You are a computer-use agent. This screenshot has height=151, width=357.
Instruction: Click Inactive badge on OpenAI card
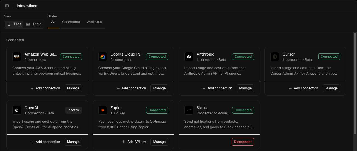[74, 110]
